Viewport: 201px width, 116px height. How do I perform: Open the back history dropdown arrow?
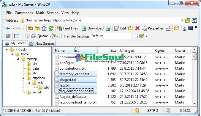[13, 28]
